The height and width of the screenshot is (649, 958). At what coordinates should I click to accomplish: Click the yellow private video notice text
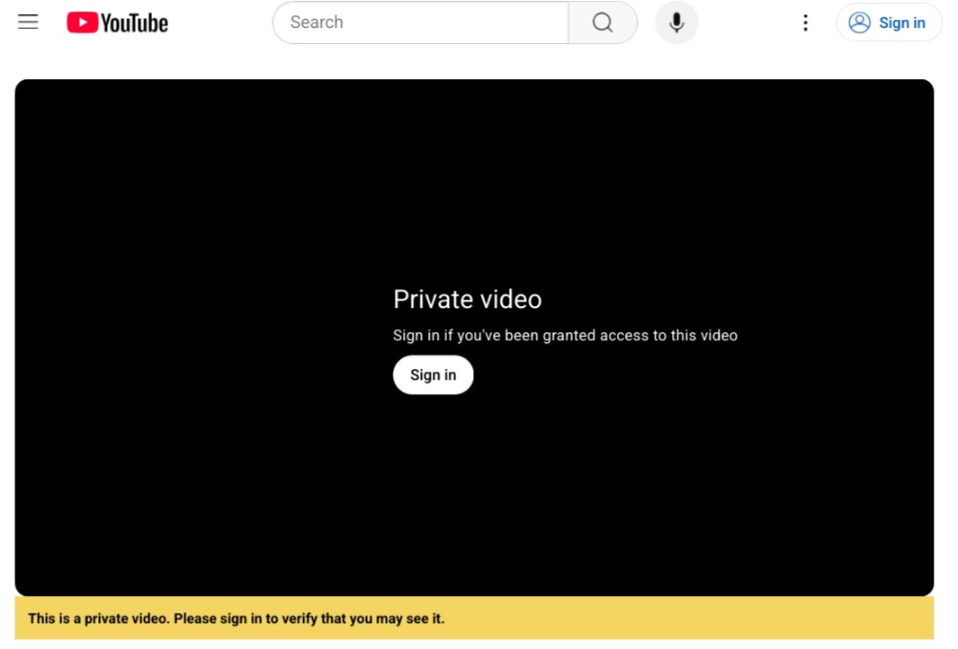point(237,618)
